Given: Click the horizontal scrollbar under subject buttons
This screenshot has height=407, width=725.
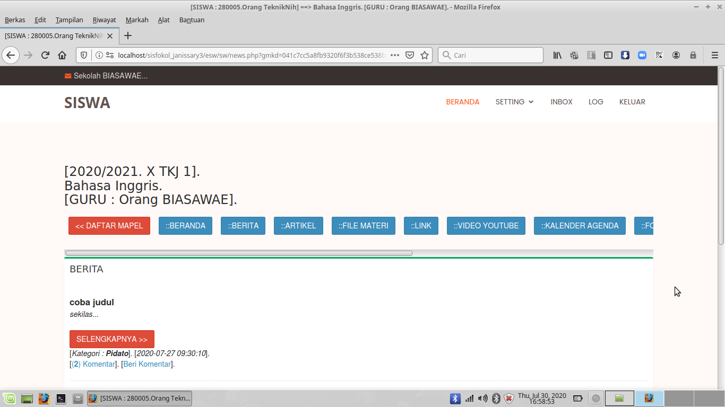Looking at the screenshot, I should point(239,253).
